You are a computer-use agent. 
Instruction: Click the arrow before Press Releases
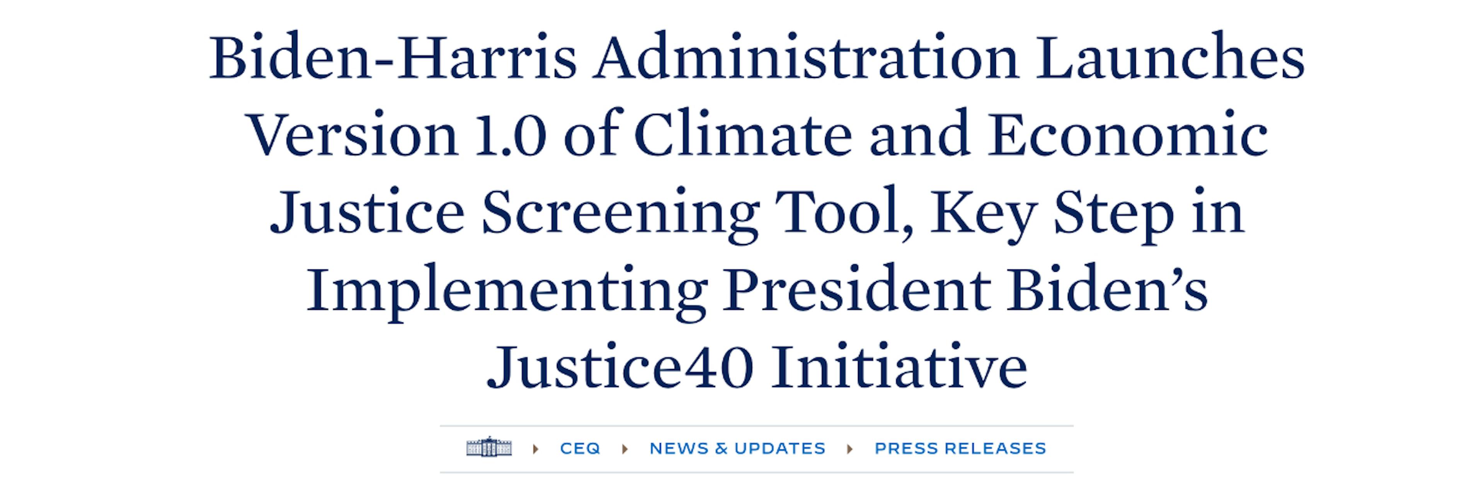coord(850,448)
